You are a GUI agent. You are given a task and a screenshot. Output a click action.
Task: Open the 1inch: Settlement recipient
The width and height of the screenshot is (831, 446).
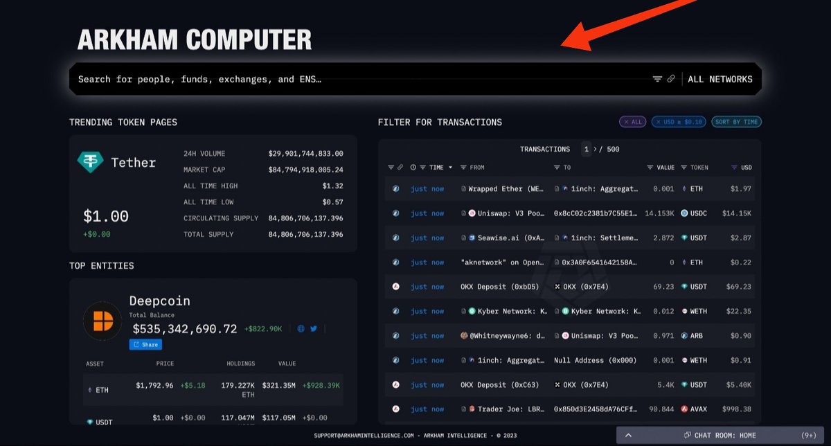[x=605, y=238]
